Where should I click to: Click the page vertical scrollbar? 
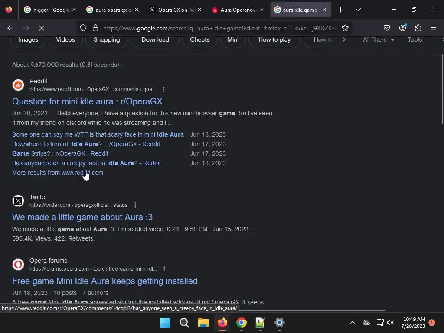click(x=442, y=89)
